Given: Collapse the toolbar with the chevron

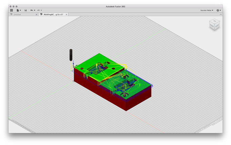Looking at the screenshot, I should 221,14.
